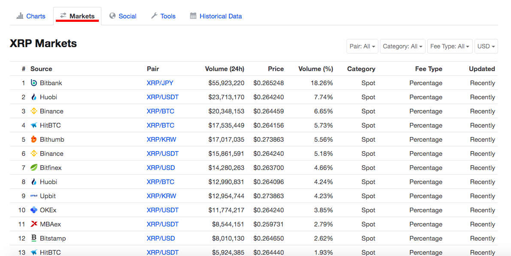Click the Updated column header
This screenshot has width=511, height=256.
click(x=482, y=69)
